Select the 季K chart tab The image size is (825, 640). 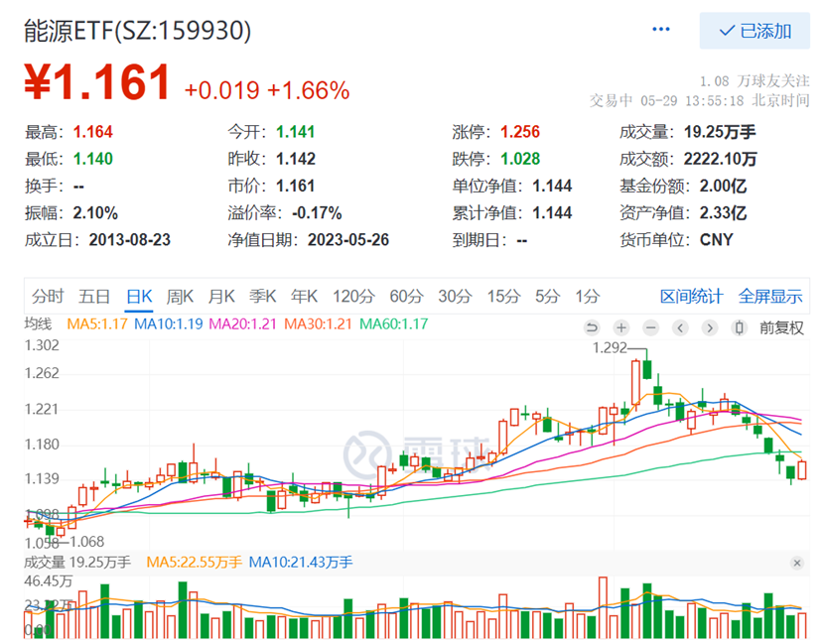click(x=262, y=297)
